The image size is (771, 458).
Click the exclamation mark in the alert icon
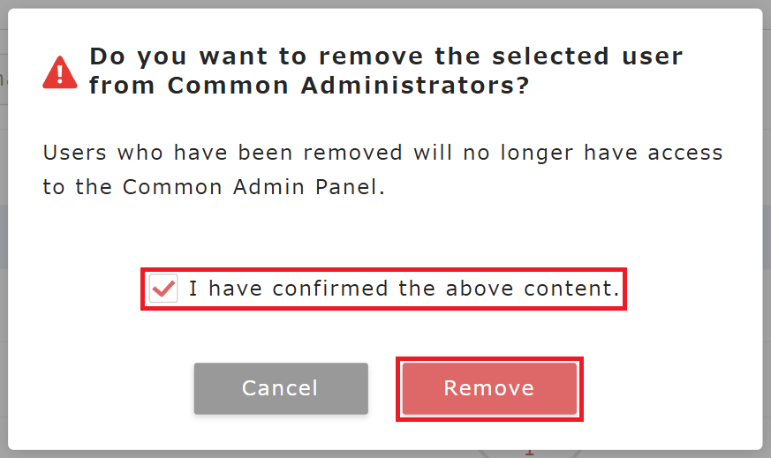click(59, 73)
